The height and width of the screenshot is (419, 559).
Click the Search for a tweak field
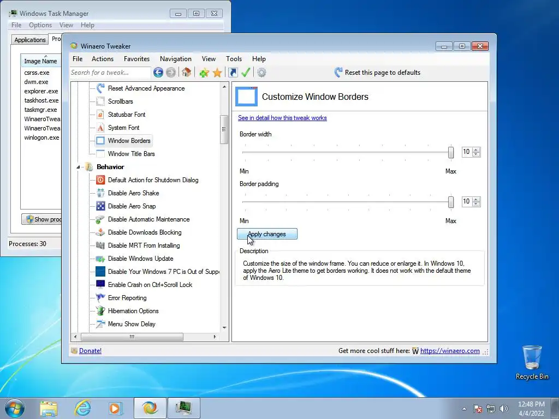pos(110,73)
